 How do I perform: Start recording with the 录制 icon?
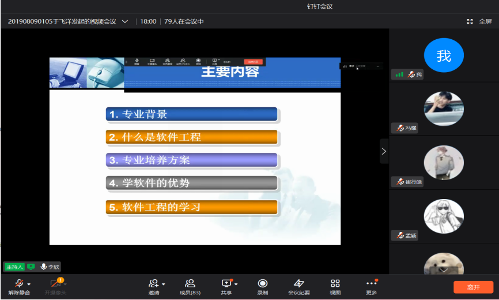point(263,283)
